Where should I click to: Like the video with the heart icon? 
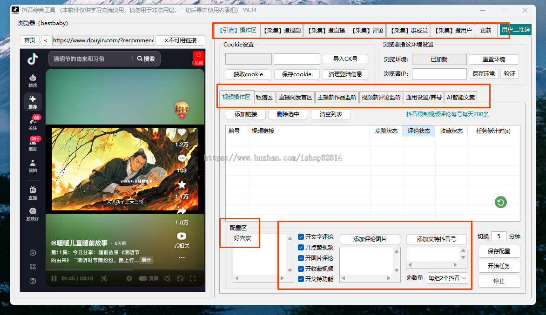[x=182, y=132]
